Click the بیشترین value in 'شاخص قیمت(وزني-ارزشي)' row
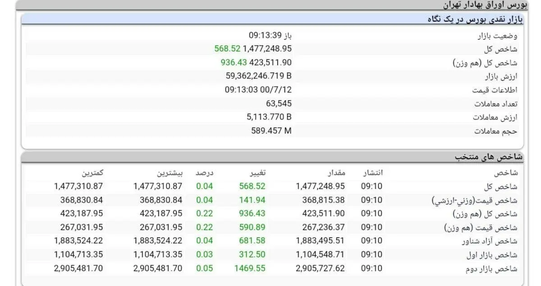The width and height of the screenshot is (541, 286). (161, 200)
